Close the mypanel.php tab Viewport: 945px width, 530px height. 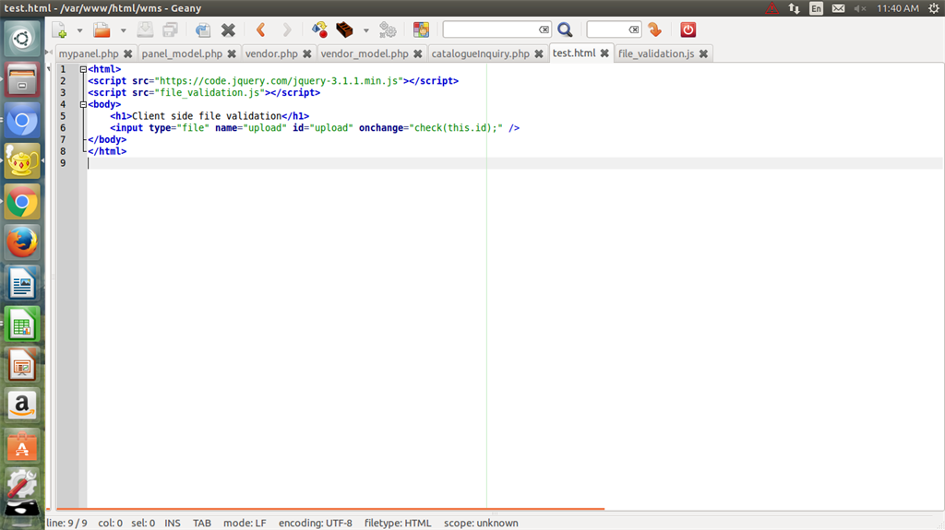click(x=127, y=53)
